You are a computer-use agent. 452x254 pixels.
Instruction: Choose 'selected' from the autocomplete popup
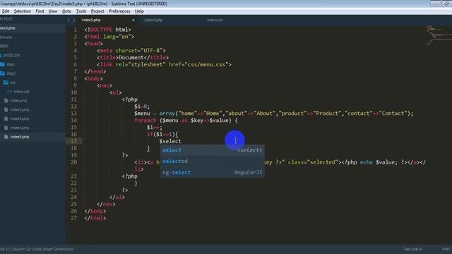coord(212,162)
